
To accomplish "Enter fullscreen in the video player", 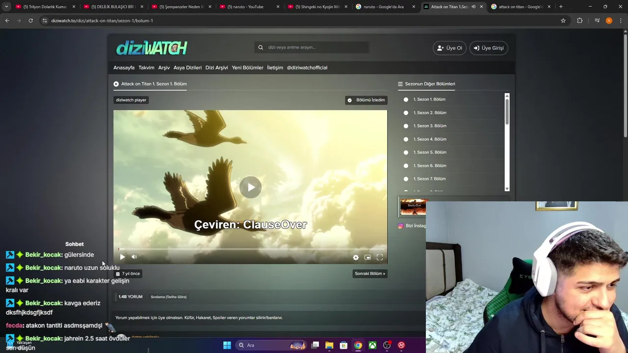I will [380, 257].
